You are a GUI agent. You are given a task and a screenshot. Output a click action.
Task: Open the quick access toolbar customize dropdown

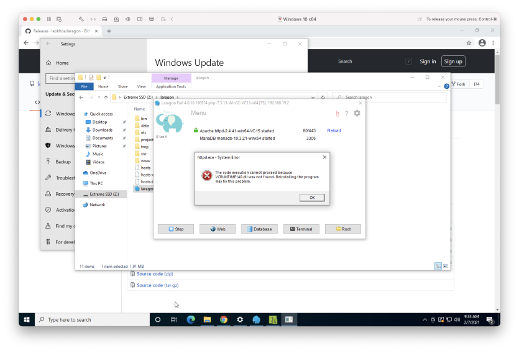tap(105, 78)
